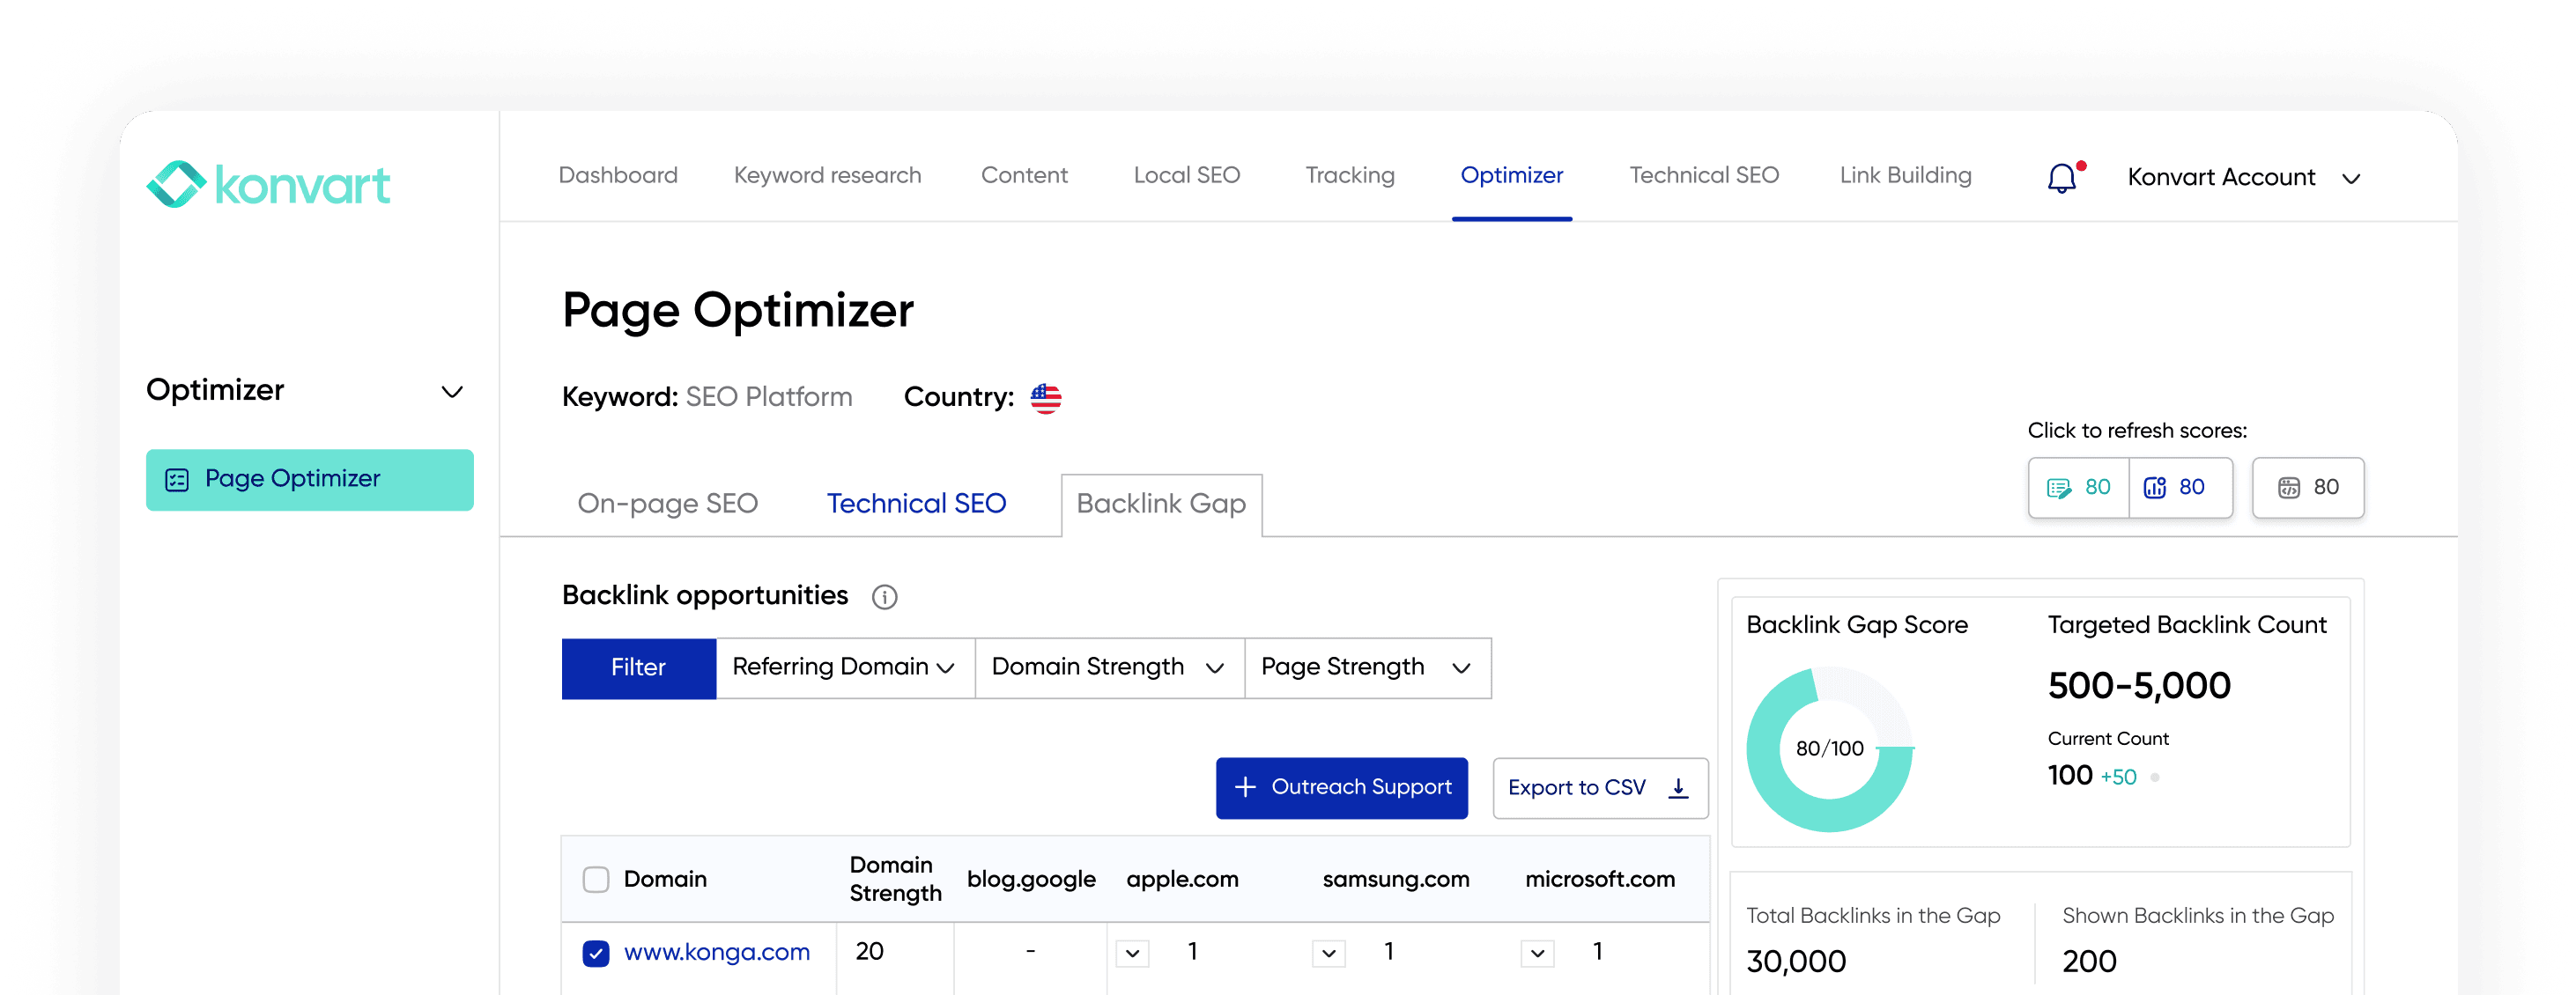The width and height of the screenshot is (2576, 995).
Task: Refresh the code audit score (gray 80)
Action: coord(2308,488)
